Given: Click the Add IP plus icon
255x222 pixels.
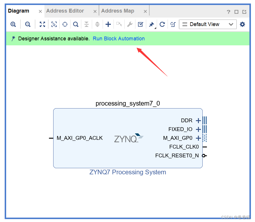Looking at the screenshot, I should [x=108, y=24].
